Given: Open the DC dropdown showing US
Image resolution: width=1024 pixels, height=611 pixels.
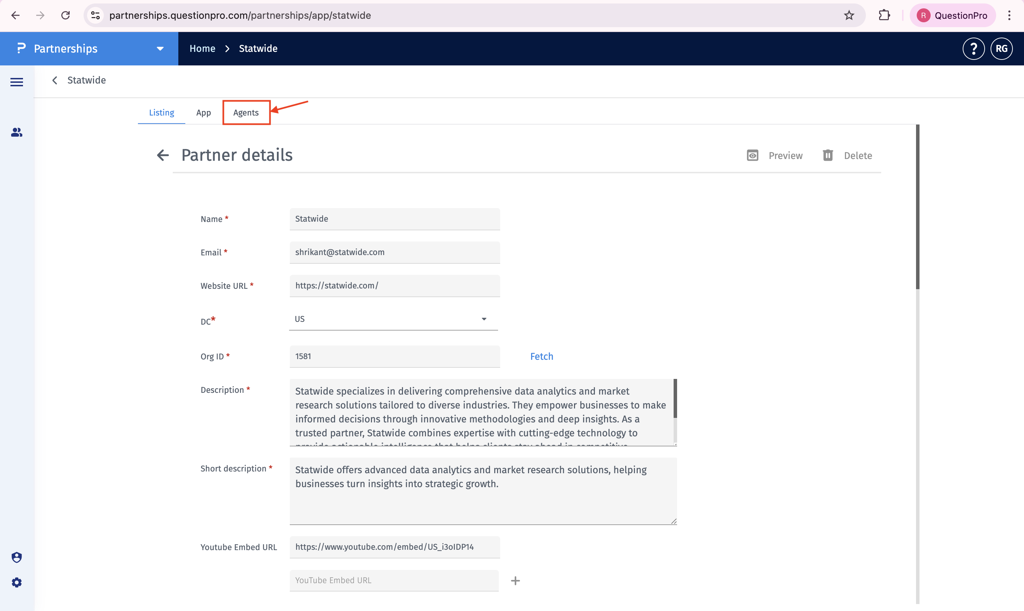Looking at the screenshot, I should point(394,319).
